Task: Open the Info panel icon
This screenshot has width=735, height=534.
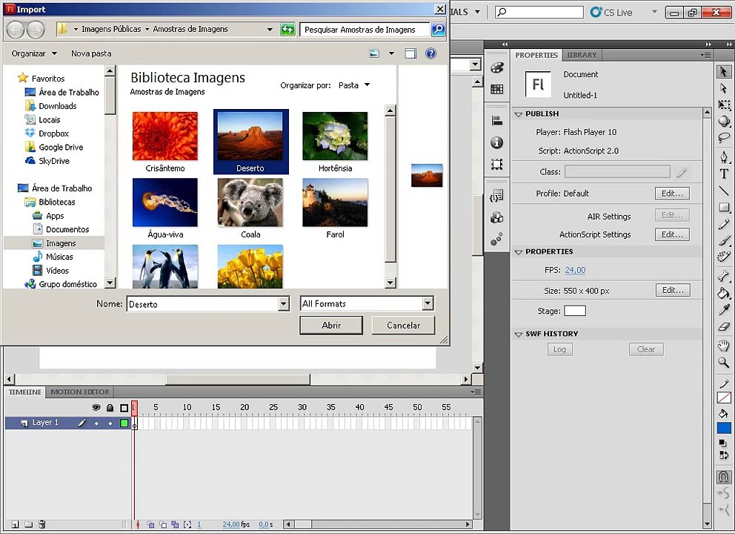Action: tap(497, 142)
